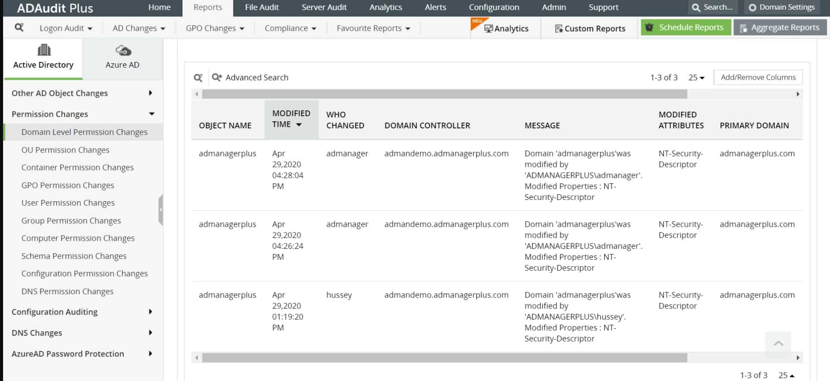
Task: Click the lower scrollbar's right arrow
Action: click(798, 358)
